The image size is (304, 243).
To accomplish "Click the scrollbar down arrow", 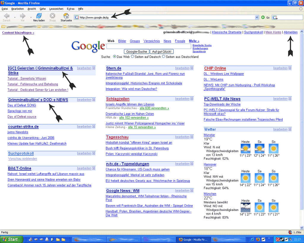I will [x=302, y=228].
